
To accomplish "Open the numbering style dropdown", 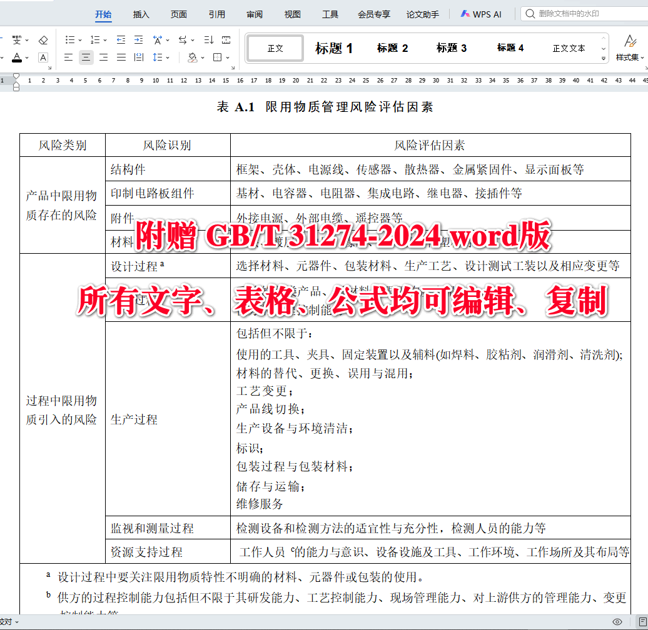I will [x=105, y=41].
